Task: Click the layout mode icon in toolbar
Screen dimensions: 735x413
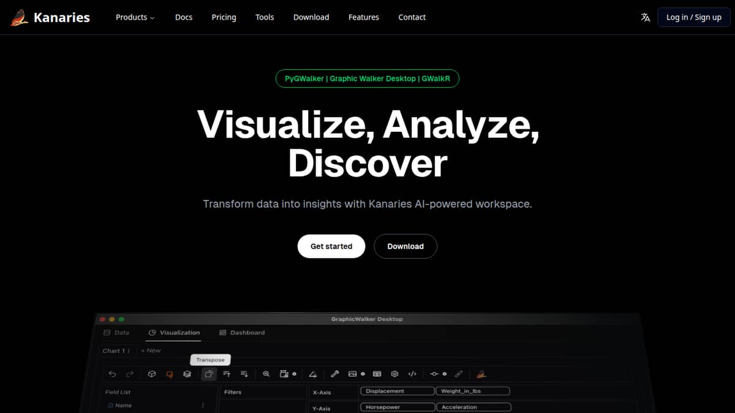Action: click(x=284, y=374)
